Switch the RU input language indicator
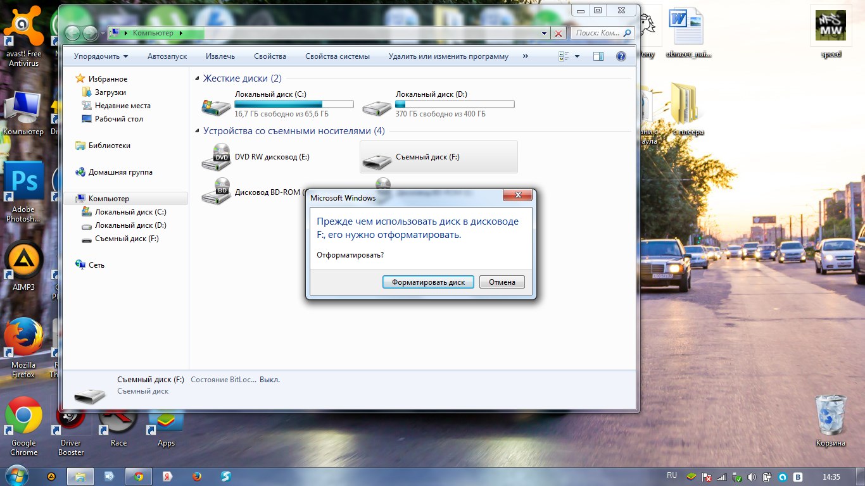Screen dimensions: 865x486 tap(672, 475)
